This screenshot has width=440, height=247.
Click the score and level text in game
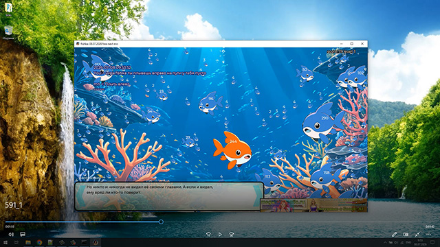tap(341, 51)
